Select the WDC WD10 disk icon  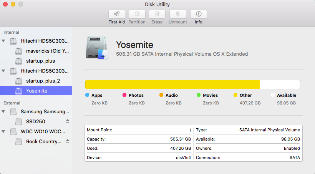(13, 132)
